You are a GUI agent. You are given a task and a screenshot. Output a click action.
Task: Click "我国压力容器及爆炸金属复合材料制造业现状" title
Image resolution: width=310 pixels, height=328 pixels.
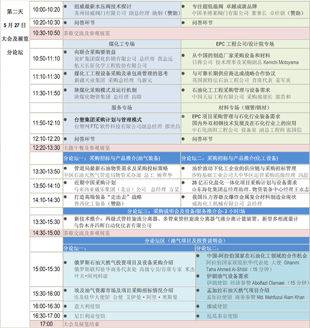tap(244, 197)
